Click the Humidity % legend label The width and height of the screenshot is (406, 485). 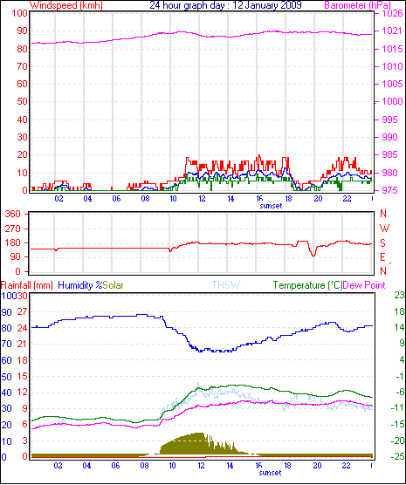80,285
